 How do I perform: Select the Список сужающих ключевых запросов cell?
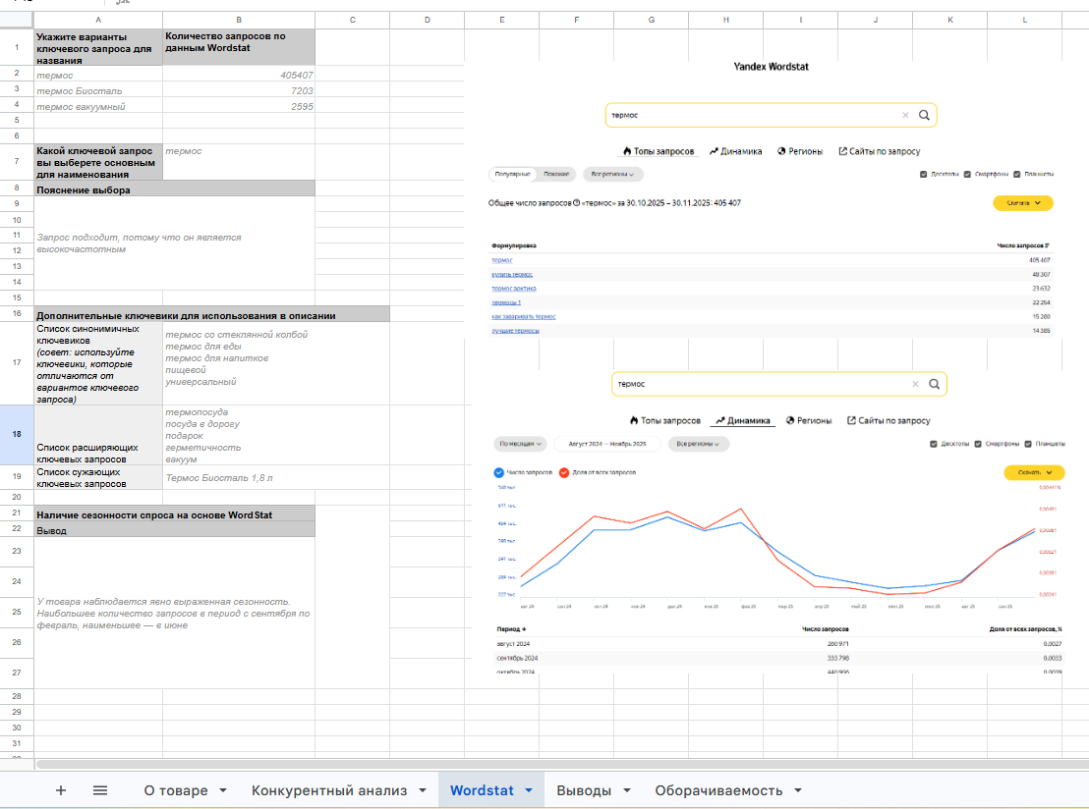[x=98, y=477]
